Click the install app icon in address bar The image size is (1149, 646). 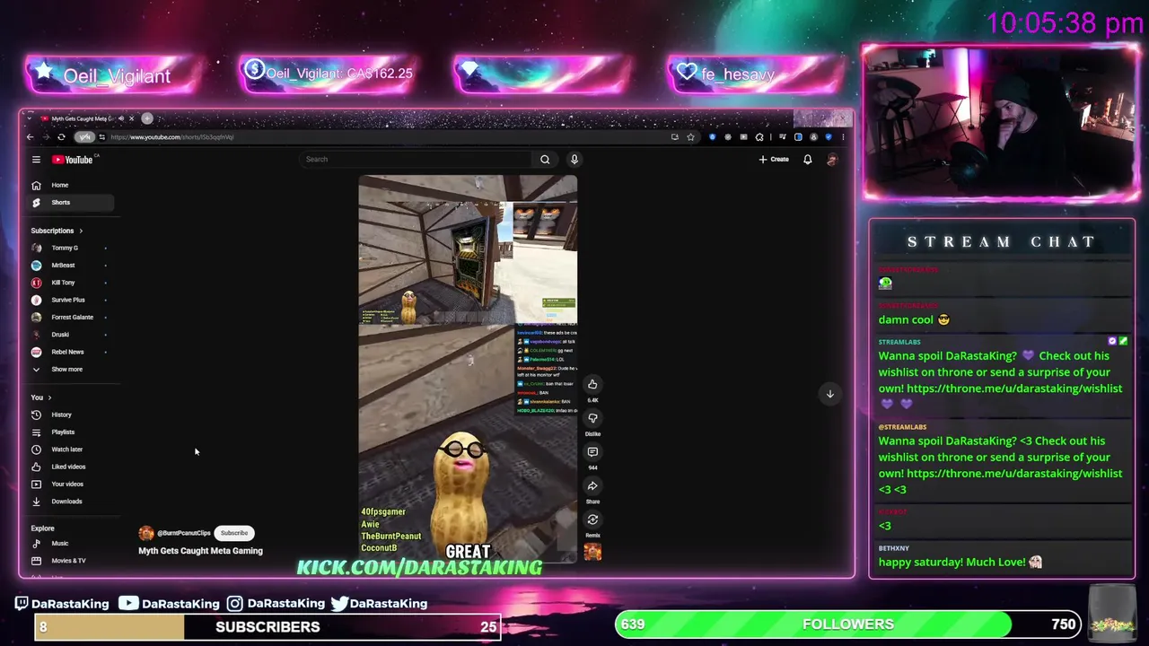[674, 137]
